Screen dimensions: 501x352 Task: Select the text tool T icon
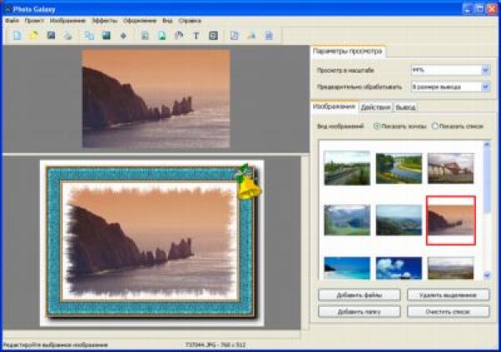click(196, 36)
